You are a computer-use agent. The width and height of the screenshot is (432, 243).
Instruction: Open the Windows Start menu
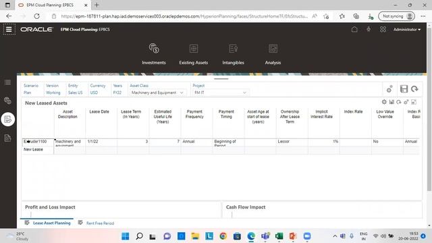[126, 236]
